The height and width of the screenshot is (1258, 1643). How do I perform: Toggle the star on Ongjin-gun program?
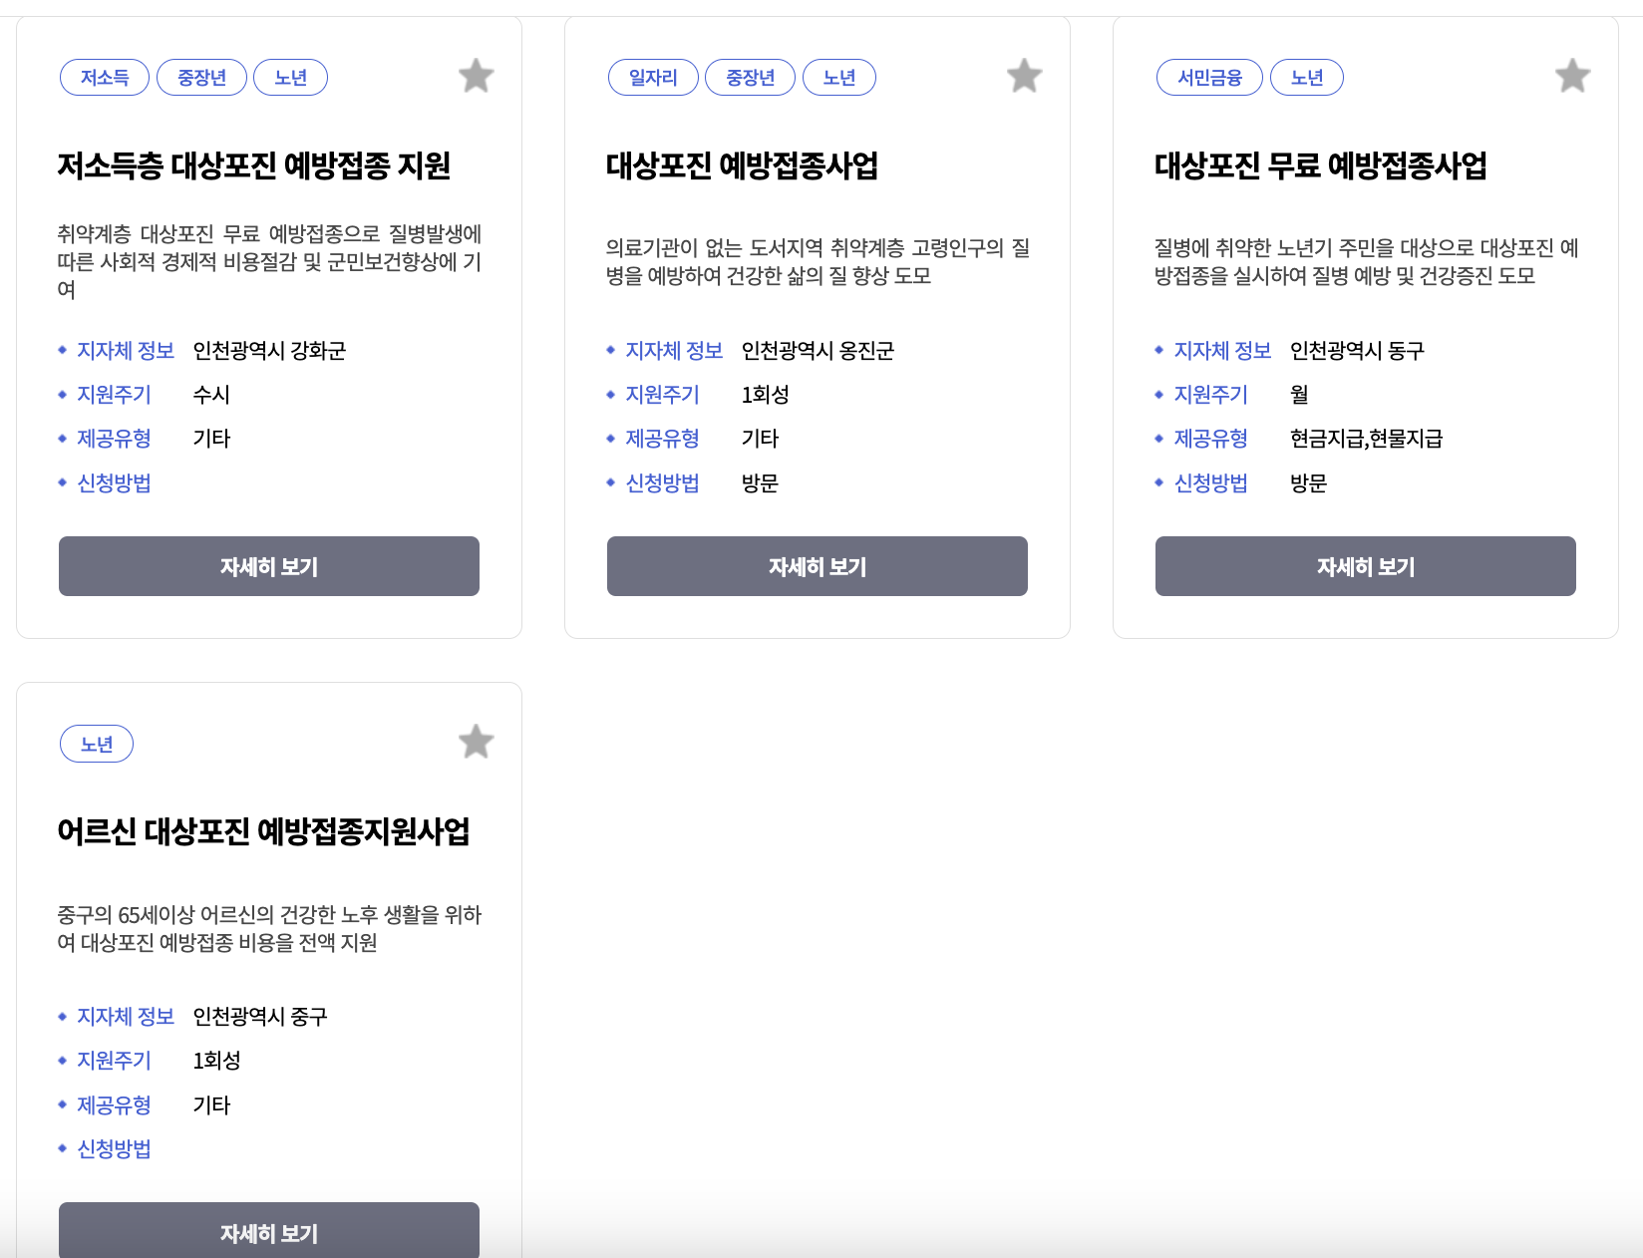(1024, 76)
